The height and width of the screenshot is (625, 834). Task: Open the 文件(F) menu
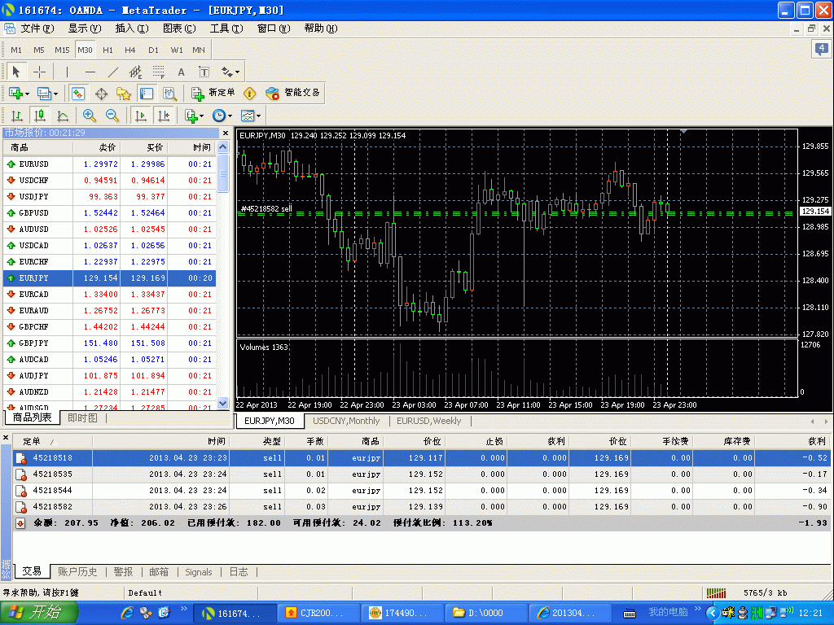click(x=37, y=28)
